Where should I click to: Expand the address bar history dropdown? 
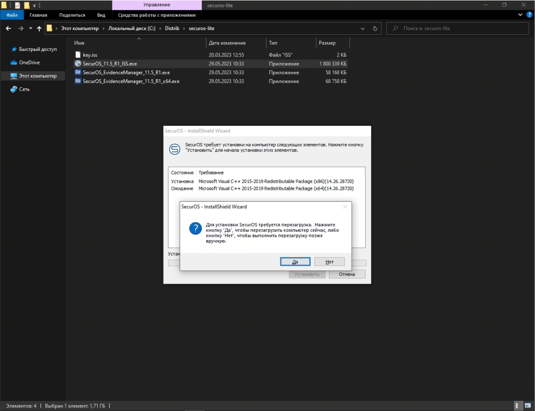pyautogui.click(x=362, y=29)
